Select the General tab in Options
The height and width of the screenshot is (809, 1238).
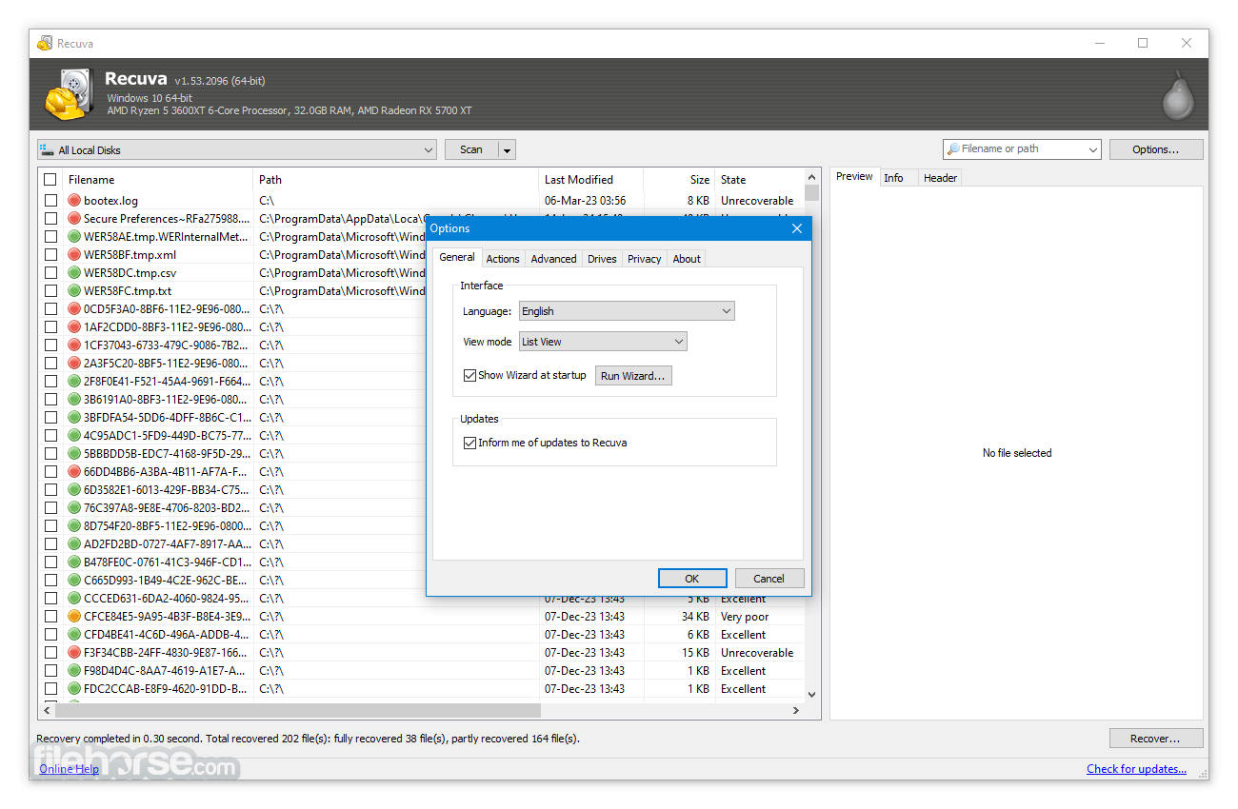(457, 258)
